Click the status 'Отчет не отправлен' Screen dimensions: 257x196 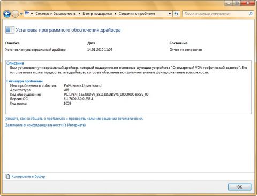[x=186, y=50]
